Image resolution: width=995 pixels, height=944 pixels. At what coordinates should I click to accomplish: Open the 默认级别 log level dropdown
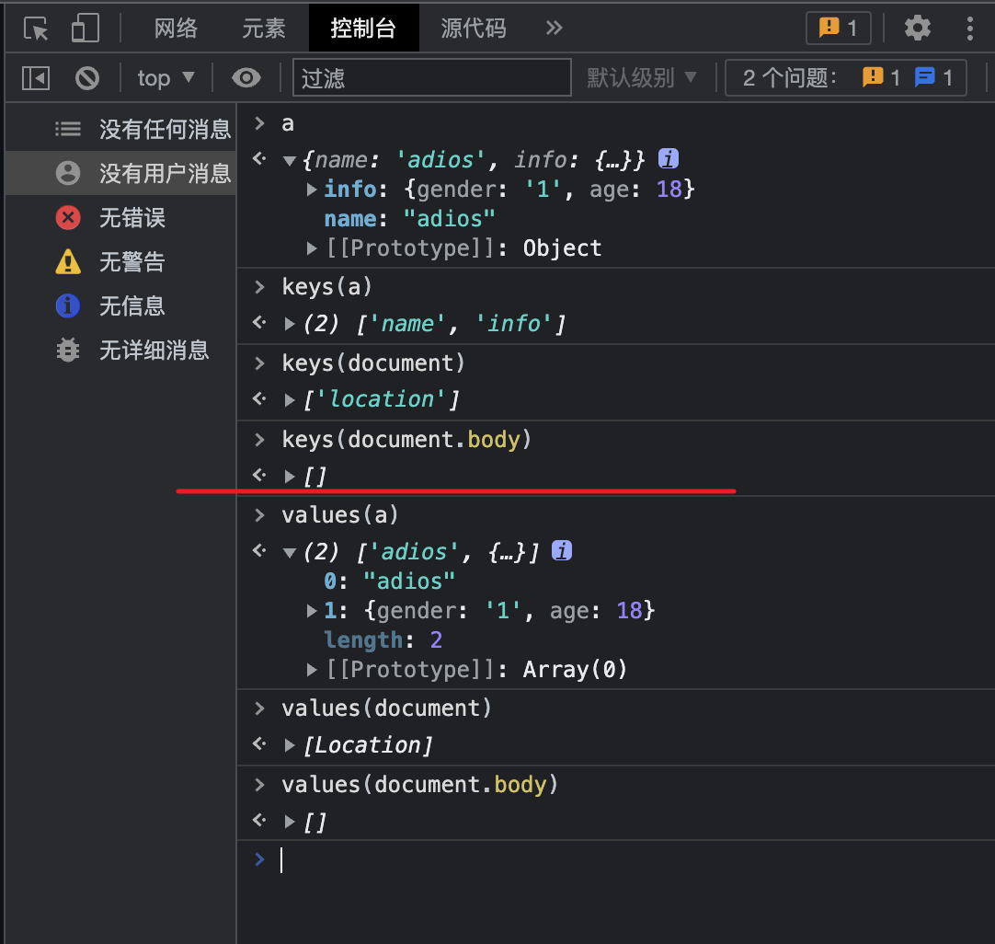point(642,78)
